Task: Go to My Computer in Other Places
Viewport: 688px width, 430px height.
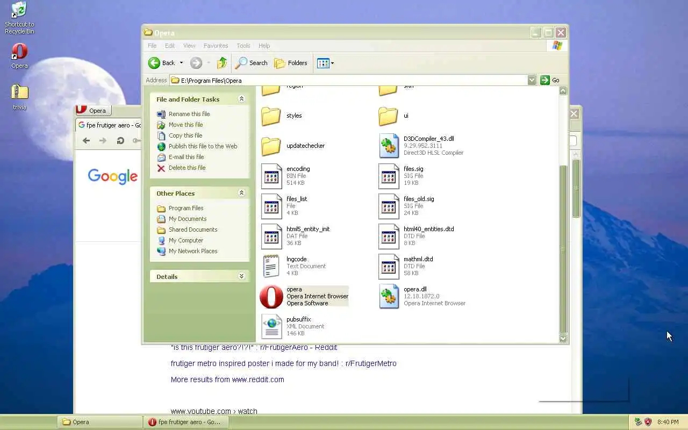Action: coord(180,240)
